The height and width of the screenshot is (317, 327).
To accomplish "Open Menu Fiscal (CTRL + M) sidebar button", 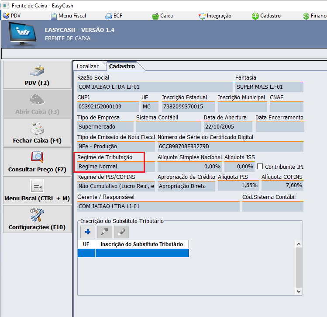I will 37,190.
